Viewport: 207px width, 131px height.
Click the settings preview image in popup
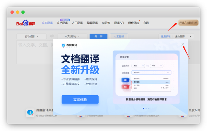(x=146, y=77)
